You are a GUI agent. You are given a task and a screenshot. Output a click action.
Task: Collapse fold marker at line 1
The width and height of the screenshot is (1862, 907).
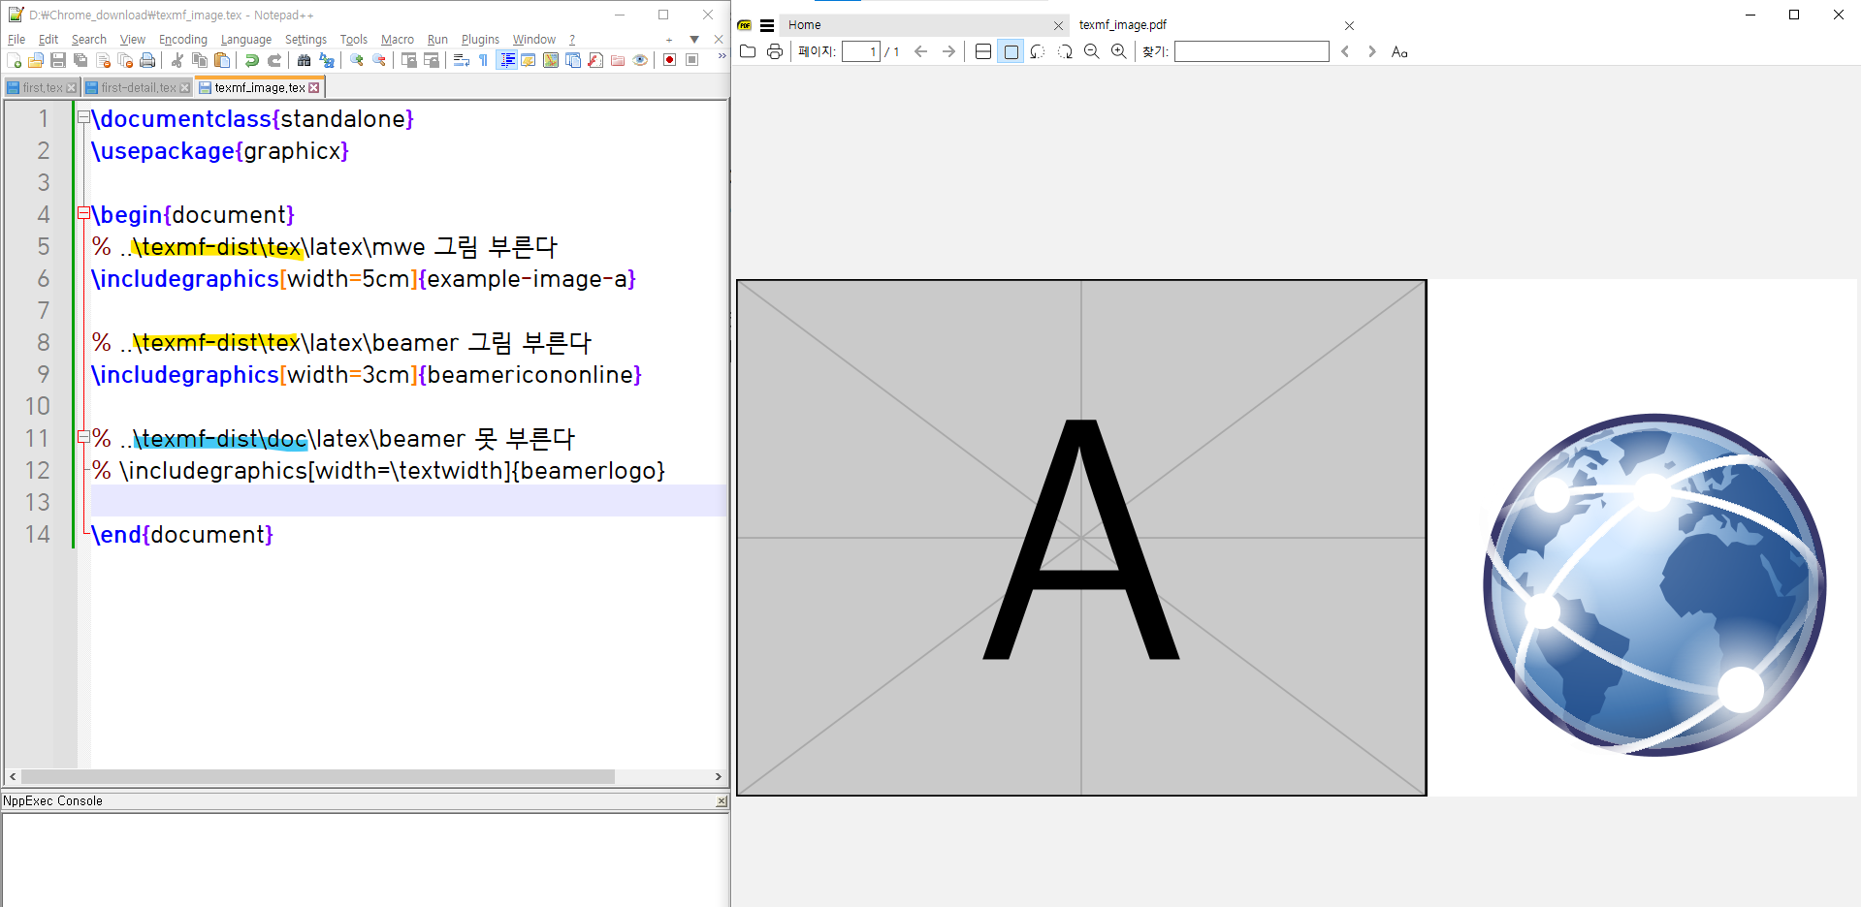(x=83, y=118)
